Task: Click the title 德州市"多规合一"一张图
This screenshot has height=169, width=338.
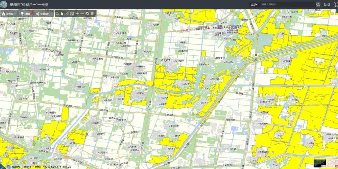Action: pos(29,4)
